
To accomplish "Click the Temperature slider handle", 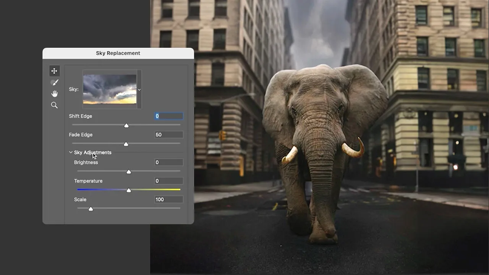I will 129,190.
